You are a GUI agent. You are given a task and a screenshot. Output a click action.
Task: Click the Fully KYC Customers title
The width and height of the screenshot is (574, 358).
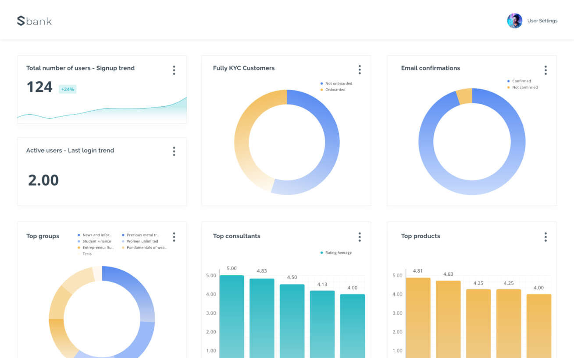point(244,68)
